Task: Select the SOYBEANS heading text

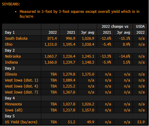Action: point(11,4)
